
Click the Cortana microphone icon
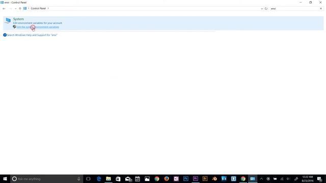point(79,178)
